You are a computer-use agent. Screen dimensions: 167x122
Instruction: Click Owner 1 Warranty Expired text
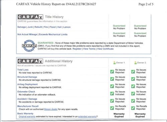pos(119,115)
